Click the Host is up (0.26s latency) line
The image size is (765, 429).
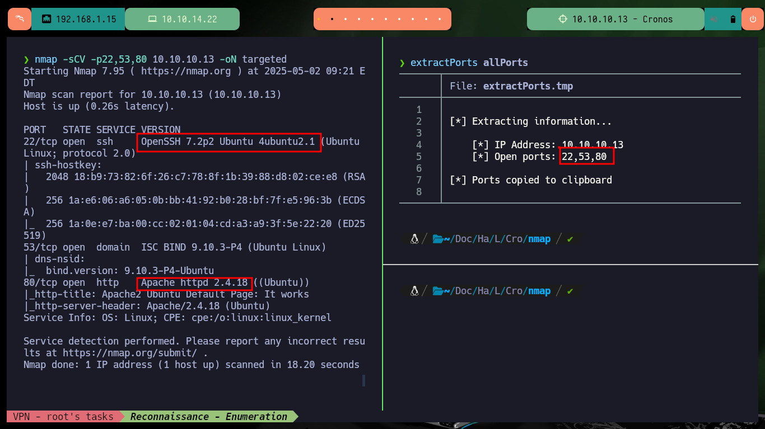pos(99,106)
